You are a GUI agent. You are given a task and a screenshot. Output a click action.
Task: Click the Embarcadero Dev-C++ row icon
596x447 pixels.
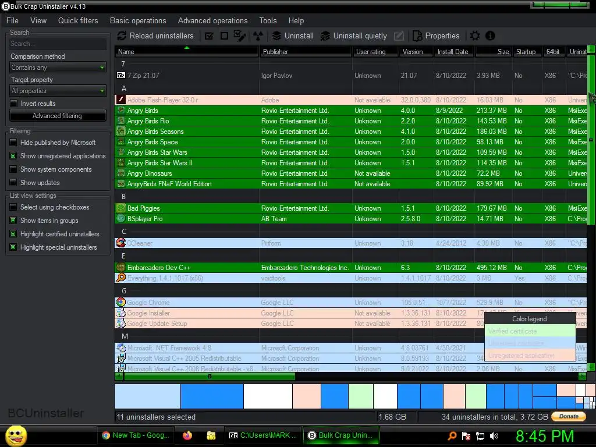click(121, 267)
